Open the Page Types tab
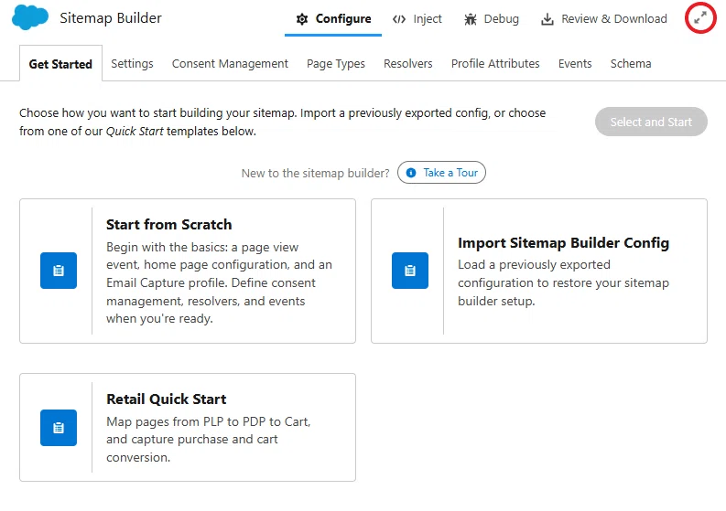726x511 pixels. coord(336,63)
